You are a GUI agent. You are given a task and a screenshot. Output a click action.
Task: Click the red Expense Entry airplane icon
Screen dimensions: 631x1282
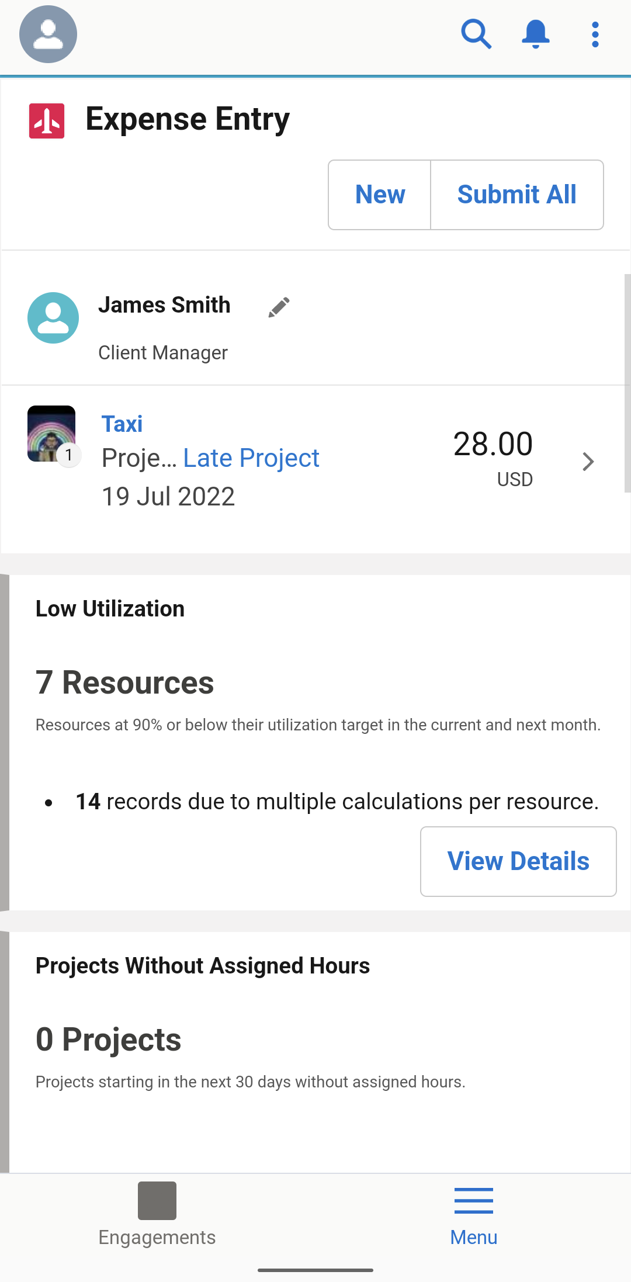47,121
